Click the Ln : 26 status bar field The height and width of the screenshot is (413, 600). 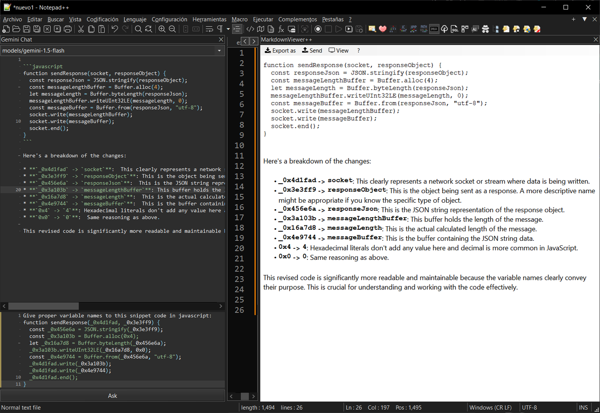354,407
